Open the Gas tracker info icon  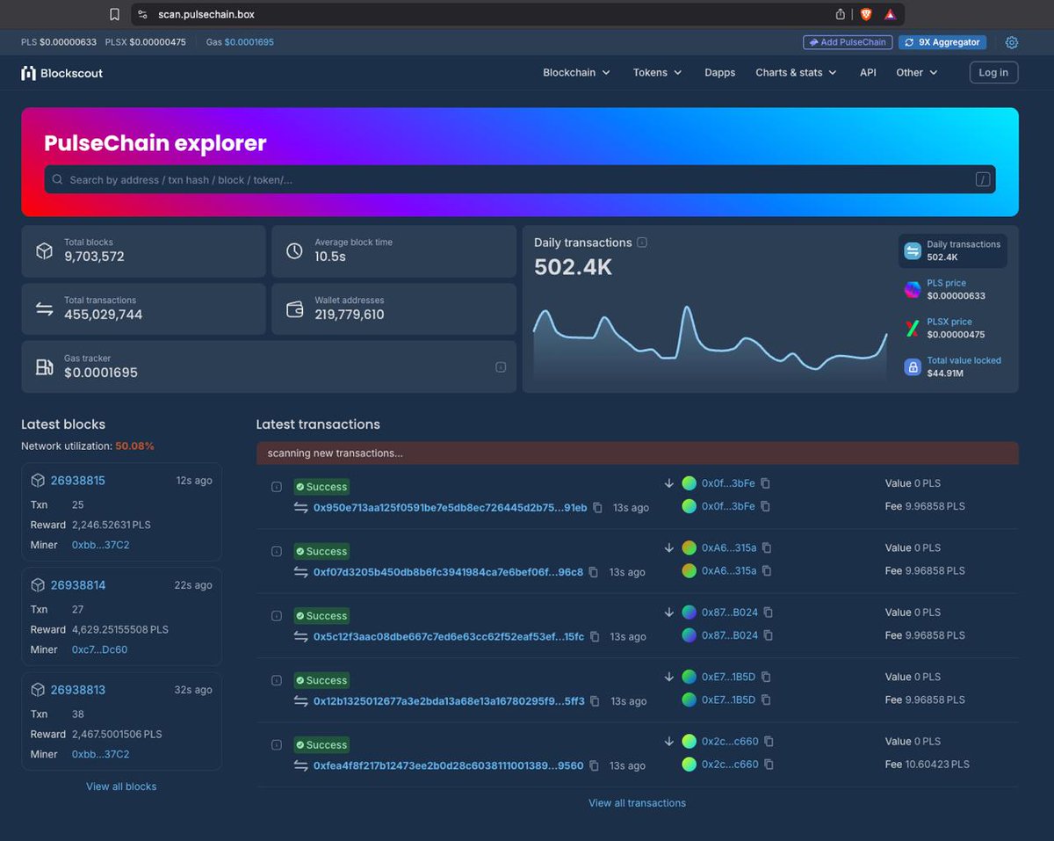pyautogui.click(x=501, y=366)
